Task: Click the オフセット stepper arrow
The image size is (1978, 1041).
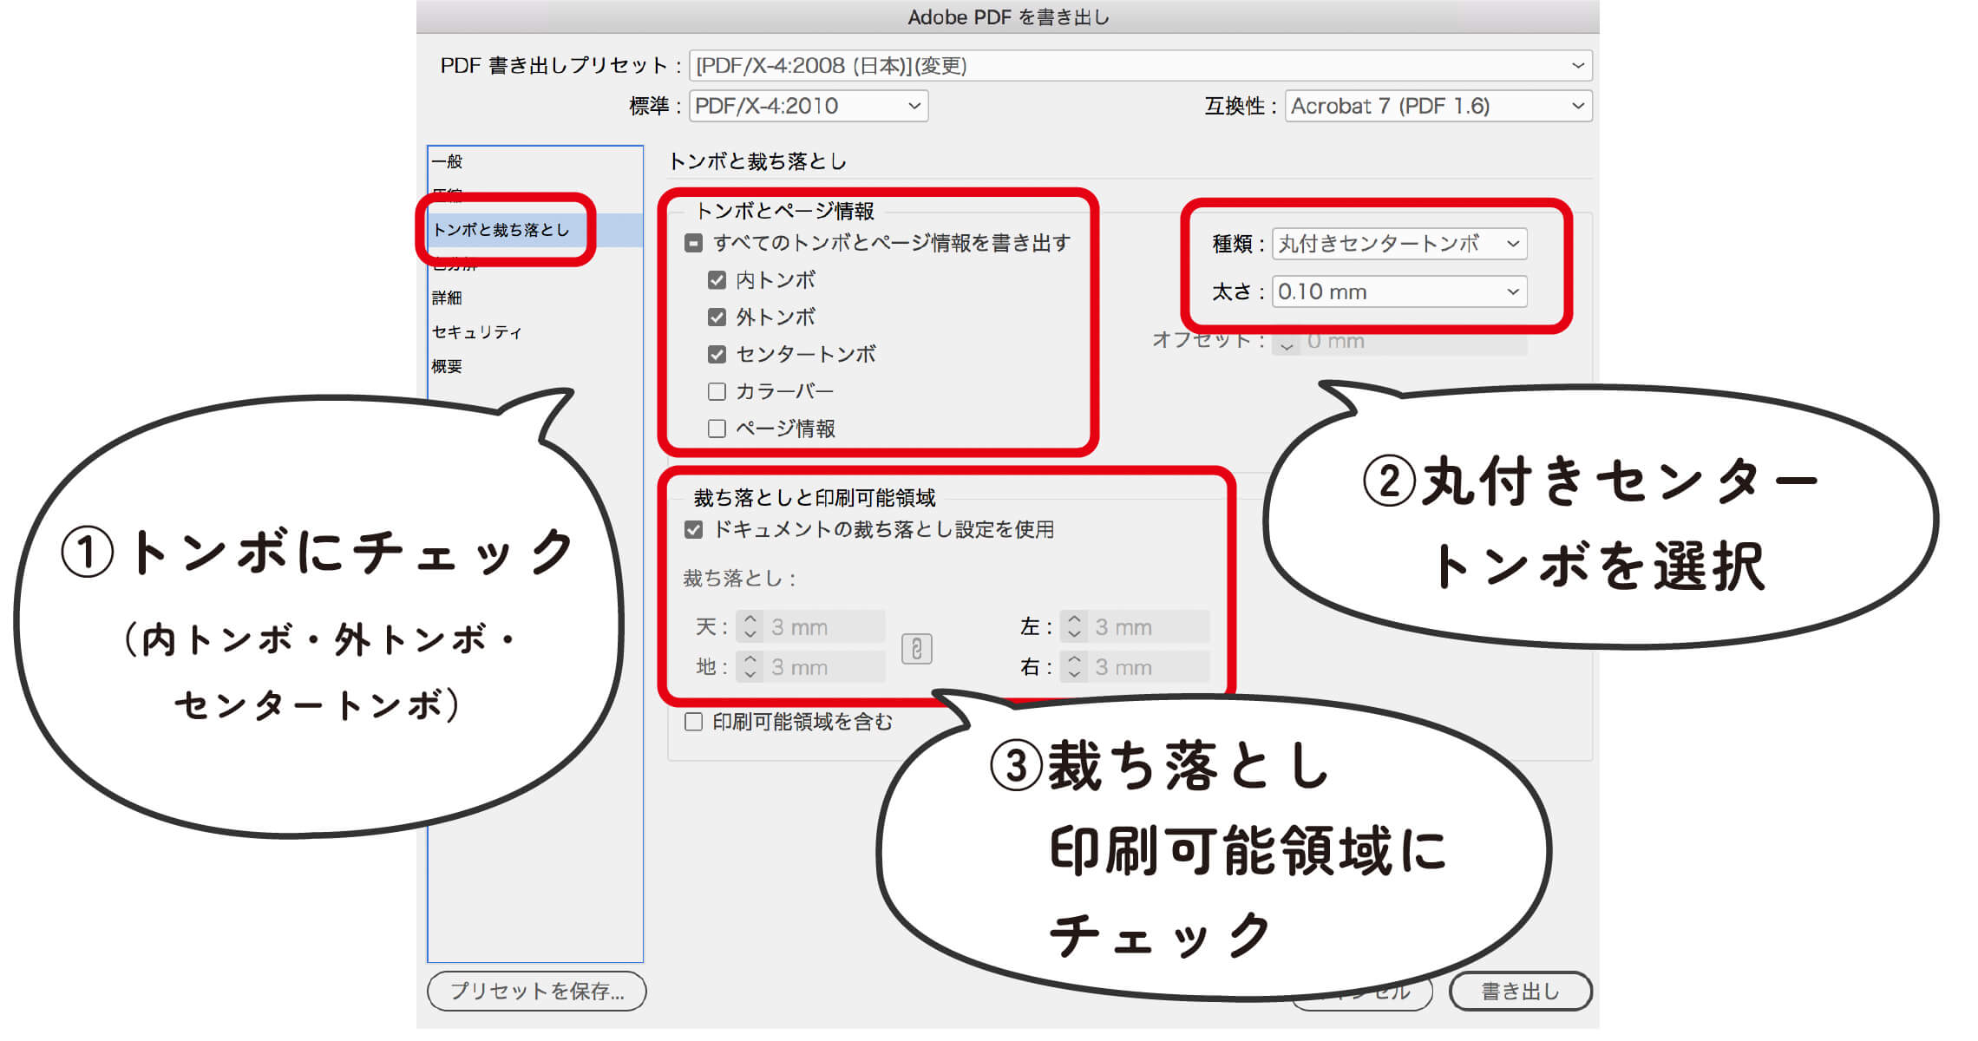Action: (x=1287, y=344)
